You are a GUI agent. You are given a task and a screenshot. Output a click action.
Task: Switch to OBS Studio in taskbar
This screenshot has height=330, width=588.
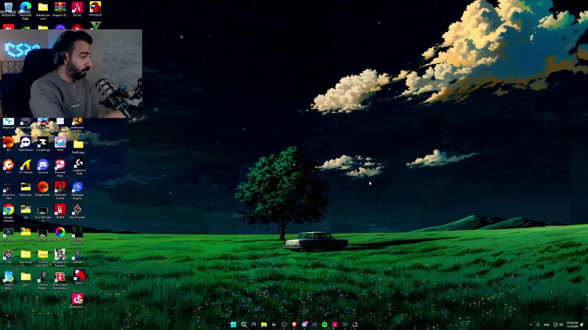pyautogui.click(x=284, y=324)
